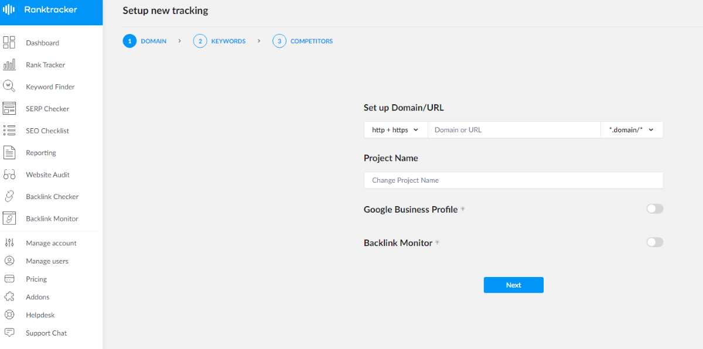Click the Ranktracker logo icon
Screen dimensions: 703x349
[9, 10]
